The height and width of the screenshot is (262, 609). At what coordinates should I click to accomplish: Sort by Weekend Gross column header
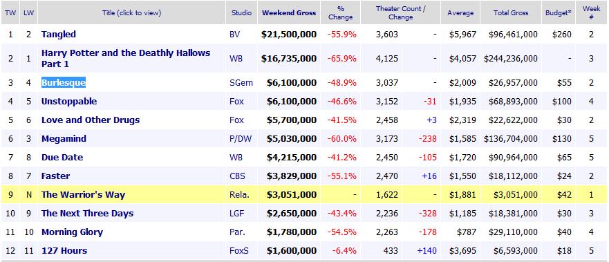pyautogui.click(x=289, y=13)
